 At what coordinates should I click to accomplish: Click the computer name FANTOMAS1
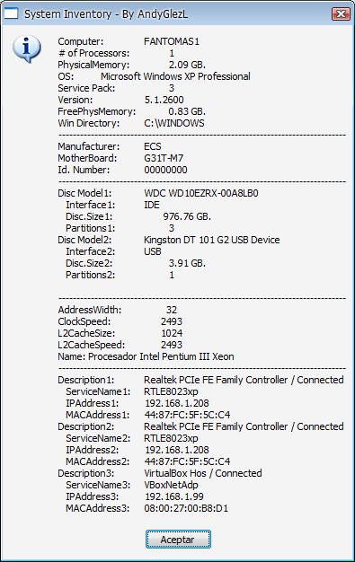[x=172, y=41]
